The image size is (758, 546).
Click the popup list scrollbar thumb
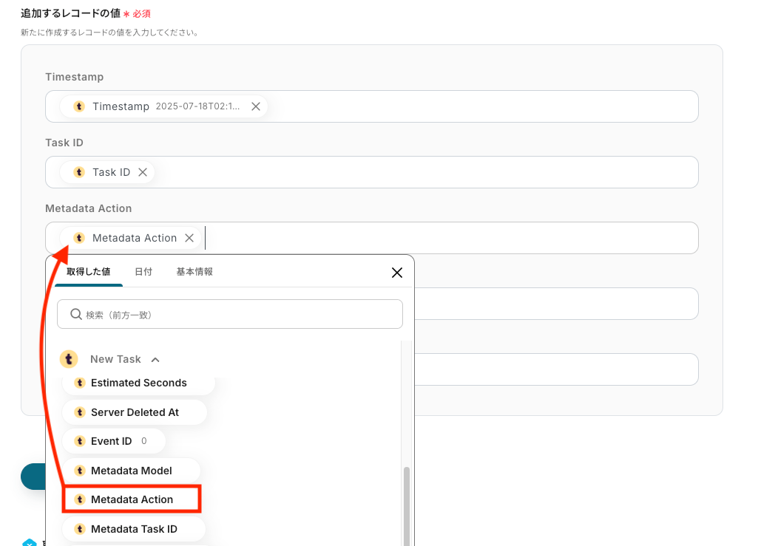(407, 506)
